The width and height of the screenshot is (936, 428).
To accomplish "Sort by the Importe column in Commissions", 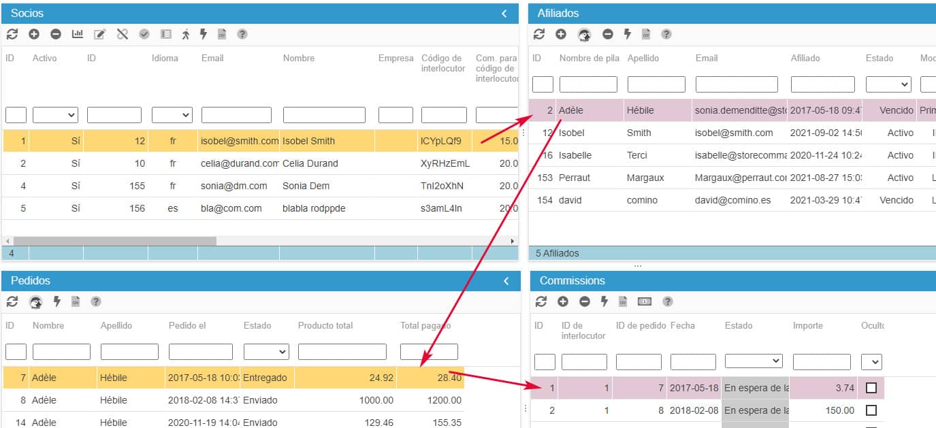I will tap(807, 326).
